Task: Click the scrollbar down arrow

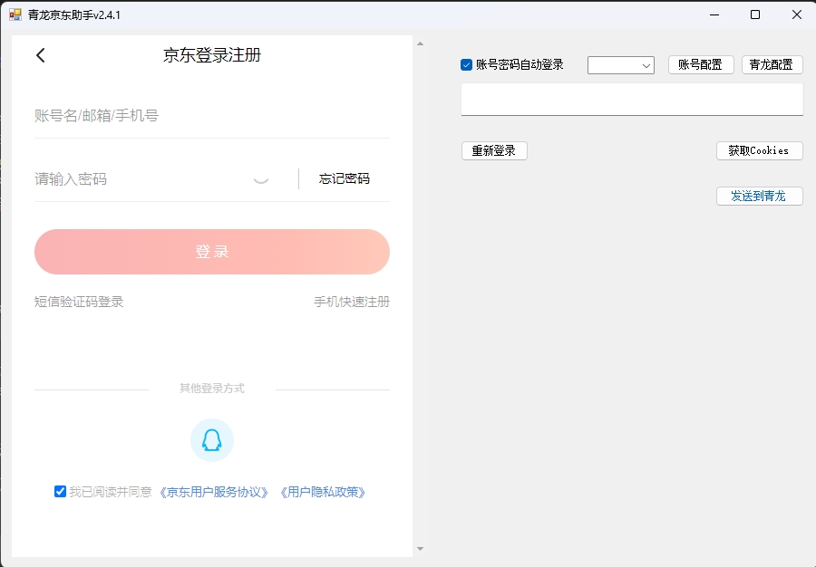Action: [x=421, y=549]
